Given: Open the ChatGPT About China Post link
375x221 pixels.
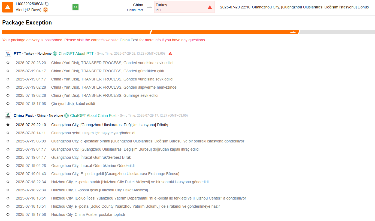Looking at the screenshot, I should 93,116.
